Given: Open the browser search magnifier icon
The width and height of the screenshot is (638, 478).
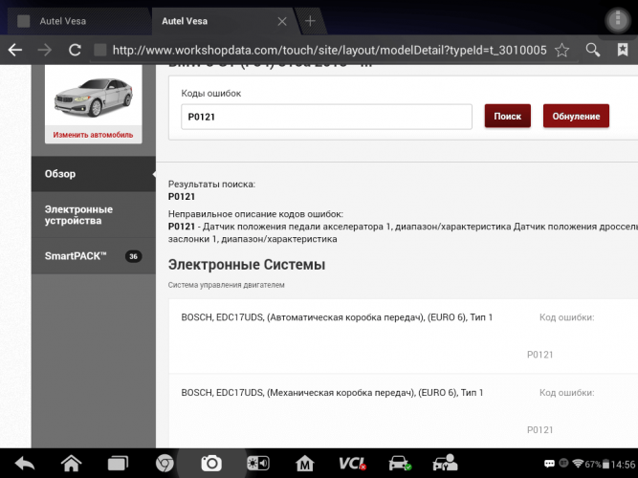Looking at the screenshot, I should tap(593, 50).
